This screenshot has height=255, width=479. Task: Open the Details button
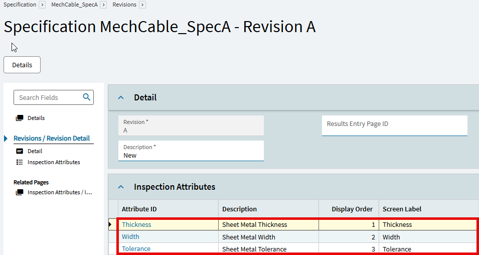pos(22,65)
